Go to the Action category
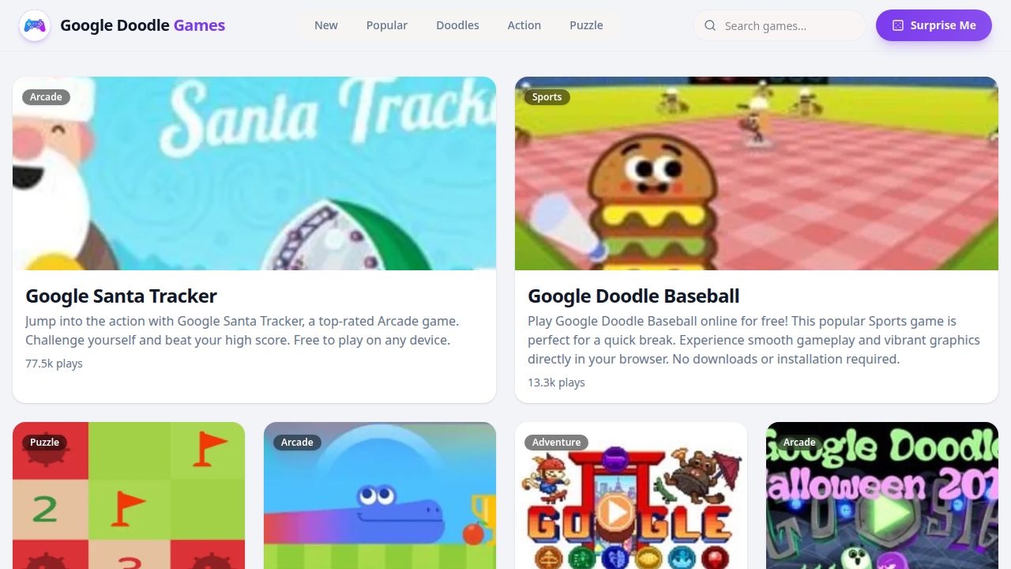1011x569 pixels. pos(524,25)
